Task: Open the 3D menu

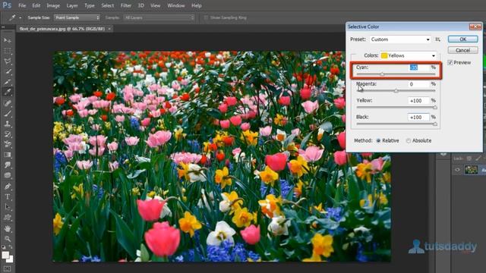Action: tap(140, 5)
